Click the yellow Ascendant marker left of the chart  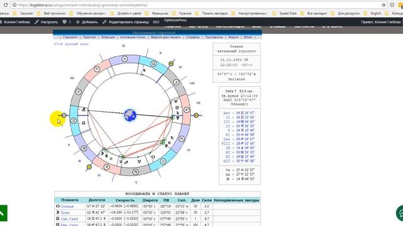point(64,116)
